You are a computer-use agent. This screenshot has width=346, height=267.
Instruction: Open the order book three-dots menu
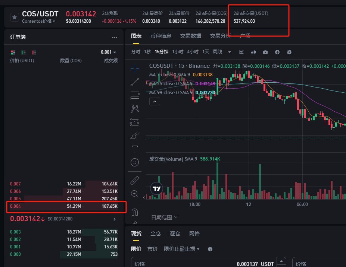(115, 37)
